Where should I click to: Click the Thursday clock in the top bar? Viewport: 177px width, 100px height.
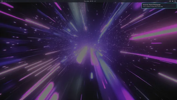point(88,1)
